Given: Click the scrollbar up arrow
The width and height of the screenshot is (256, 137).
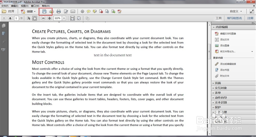Looking at the screenshot, I should pos(210,25).
